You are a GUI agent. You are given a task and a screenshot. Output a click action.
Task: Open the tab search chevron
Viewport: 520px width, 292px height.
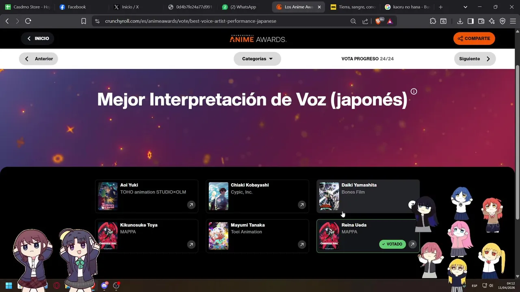point(465,7)
